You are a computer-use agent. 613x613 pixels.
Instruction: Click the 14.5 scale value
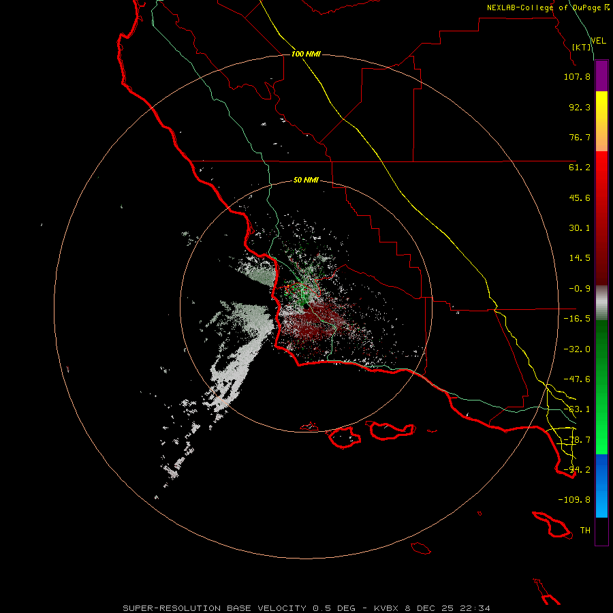click(580, 258)
